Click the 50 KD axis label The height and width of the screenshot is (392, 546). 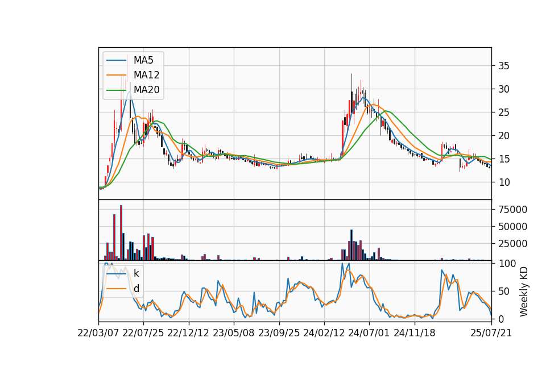pyautogui.click(x=504, y=291)
